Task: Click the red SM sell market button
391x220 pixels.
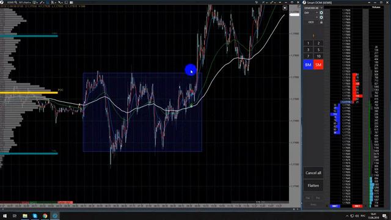Action: 318,65
